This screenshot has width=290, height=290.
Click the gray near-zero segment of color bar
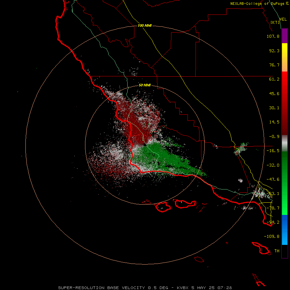pos(285,143)
